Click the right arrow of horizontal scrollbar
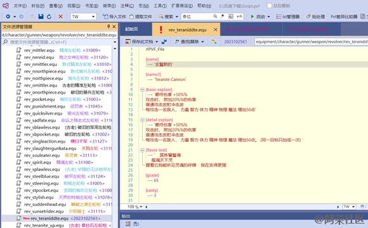This screenshot has height=228, width=368. pyautogui.click(x=338, y=206)
